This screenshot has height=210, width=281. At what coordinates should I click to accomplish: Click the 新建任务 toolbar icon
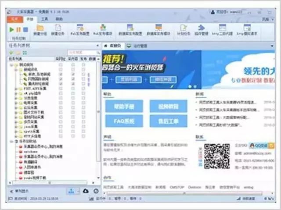[57, 28]
